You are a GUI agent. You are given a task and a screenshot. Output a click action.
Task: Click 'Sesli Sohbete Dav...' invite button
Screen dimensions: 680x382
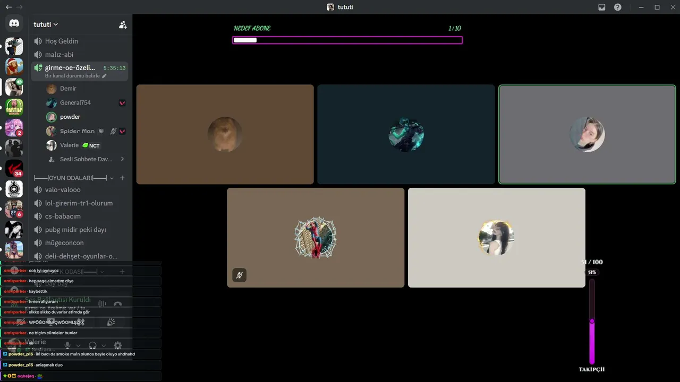[86, 159]
